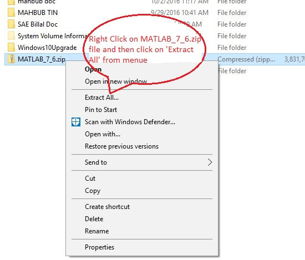This screenshot has height=260, width=305.
Task: Choose Delete from the context menu
Action: click(94, 219)
